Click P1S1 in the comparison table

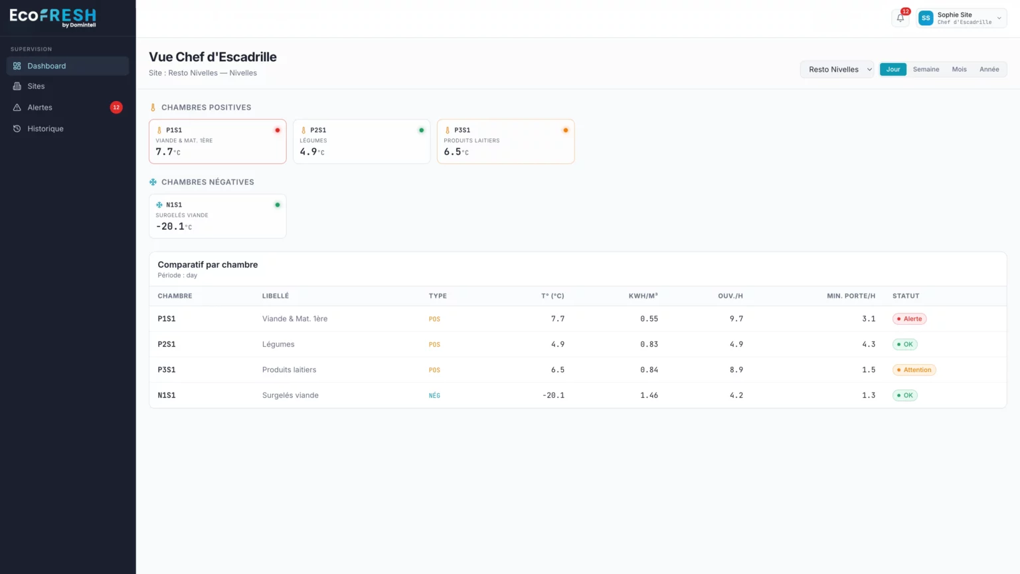[167, 319]
